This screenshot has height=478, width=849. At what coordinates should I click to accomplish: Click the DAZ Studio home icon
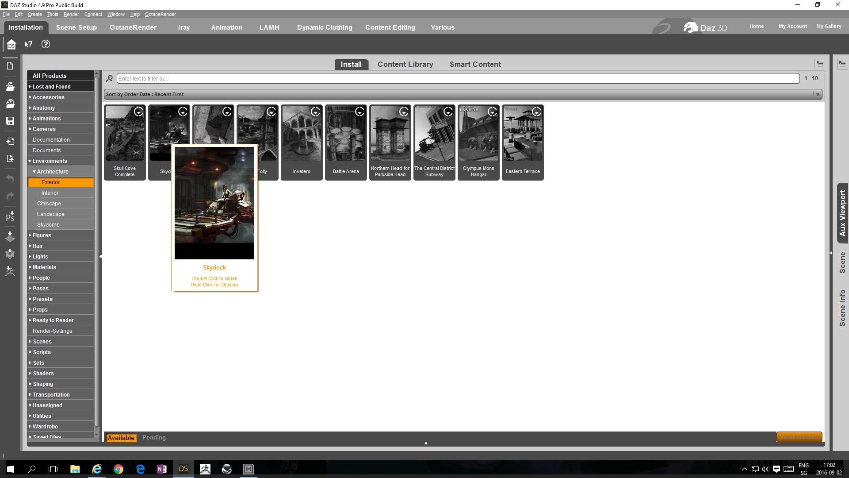point(11,44)
